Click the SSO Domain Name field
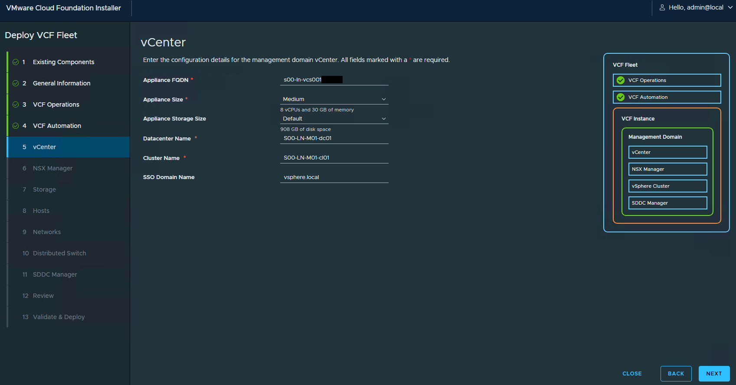This screenshot has width=736, height=385. coord(334,177)
